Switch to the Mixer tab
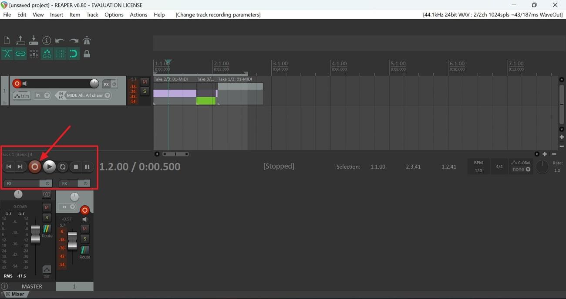Viewport: 566px width, 299px height. (17, 294)
